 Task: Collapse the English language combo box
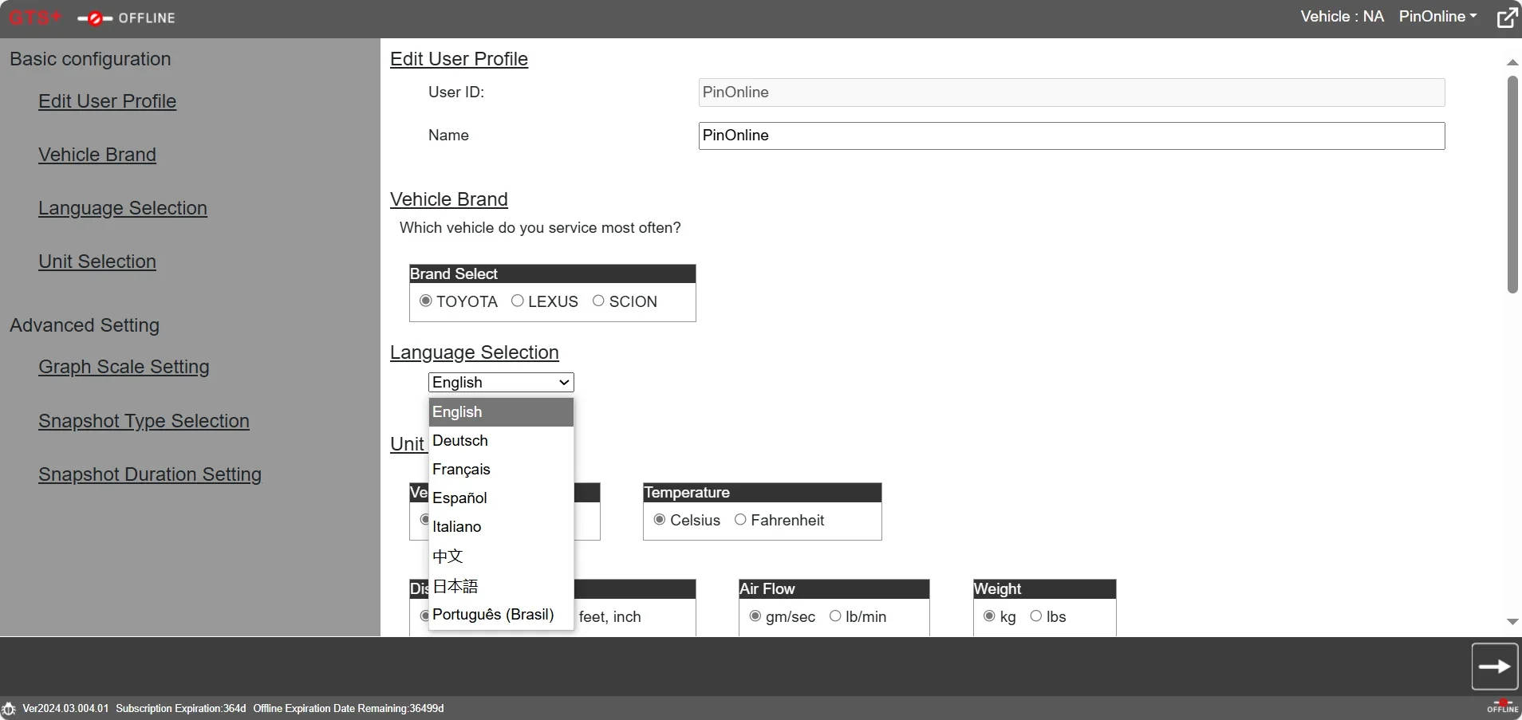pyautogui.click(x=501, y=382)
